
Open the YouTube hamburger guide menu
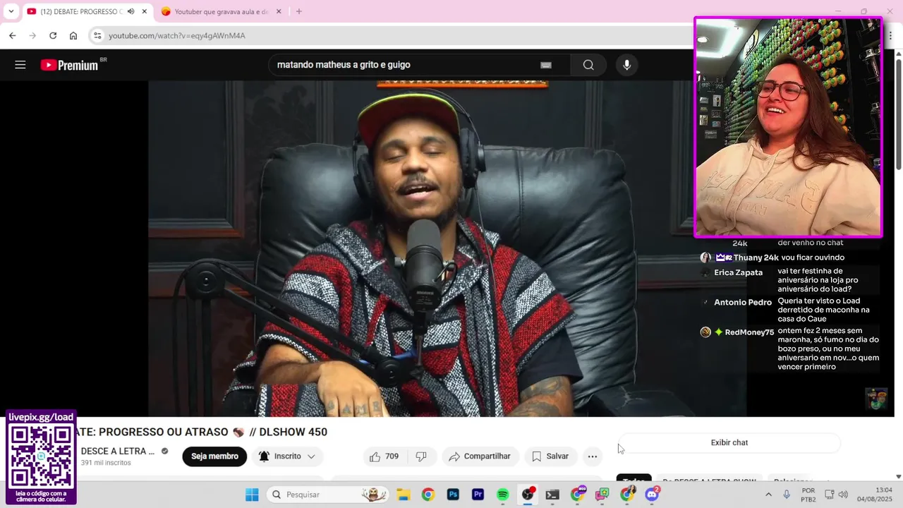click(20, 65)
